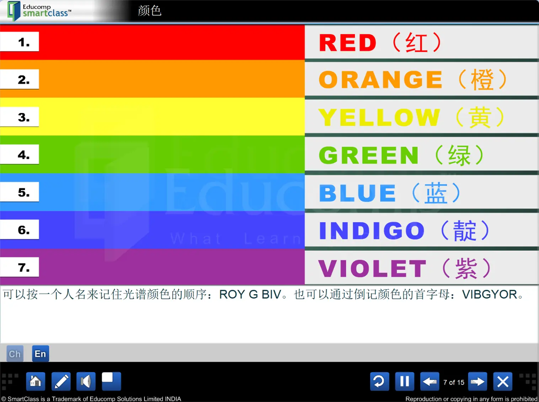Click the BLUE (蓝) label
The height and width of the screenshot is (402, 539).
[x=390, y=193]
